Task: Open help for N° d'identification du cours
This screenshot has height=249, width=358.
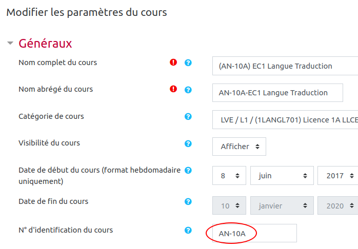Action: pos(188,230)
